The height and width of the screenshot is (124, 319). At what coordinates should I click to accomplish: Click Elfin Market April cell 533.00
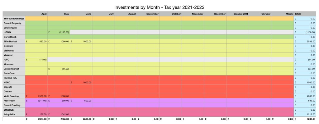point(36,41)
